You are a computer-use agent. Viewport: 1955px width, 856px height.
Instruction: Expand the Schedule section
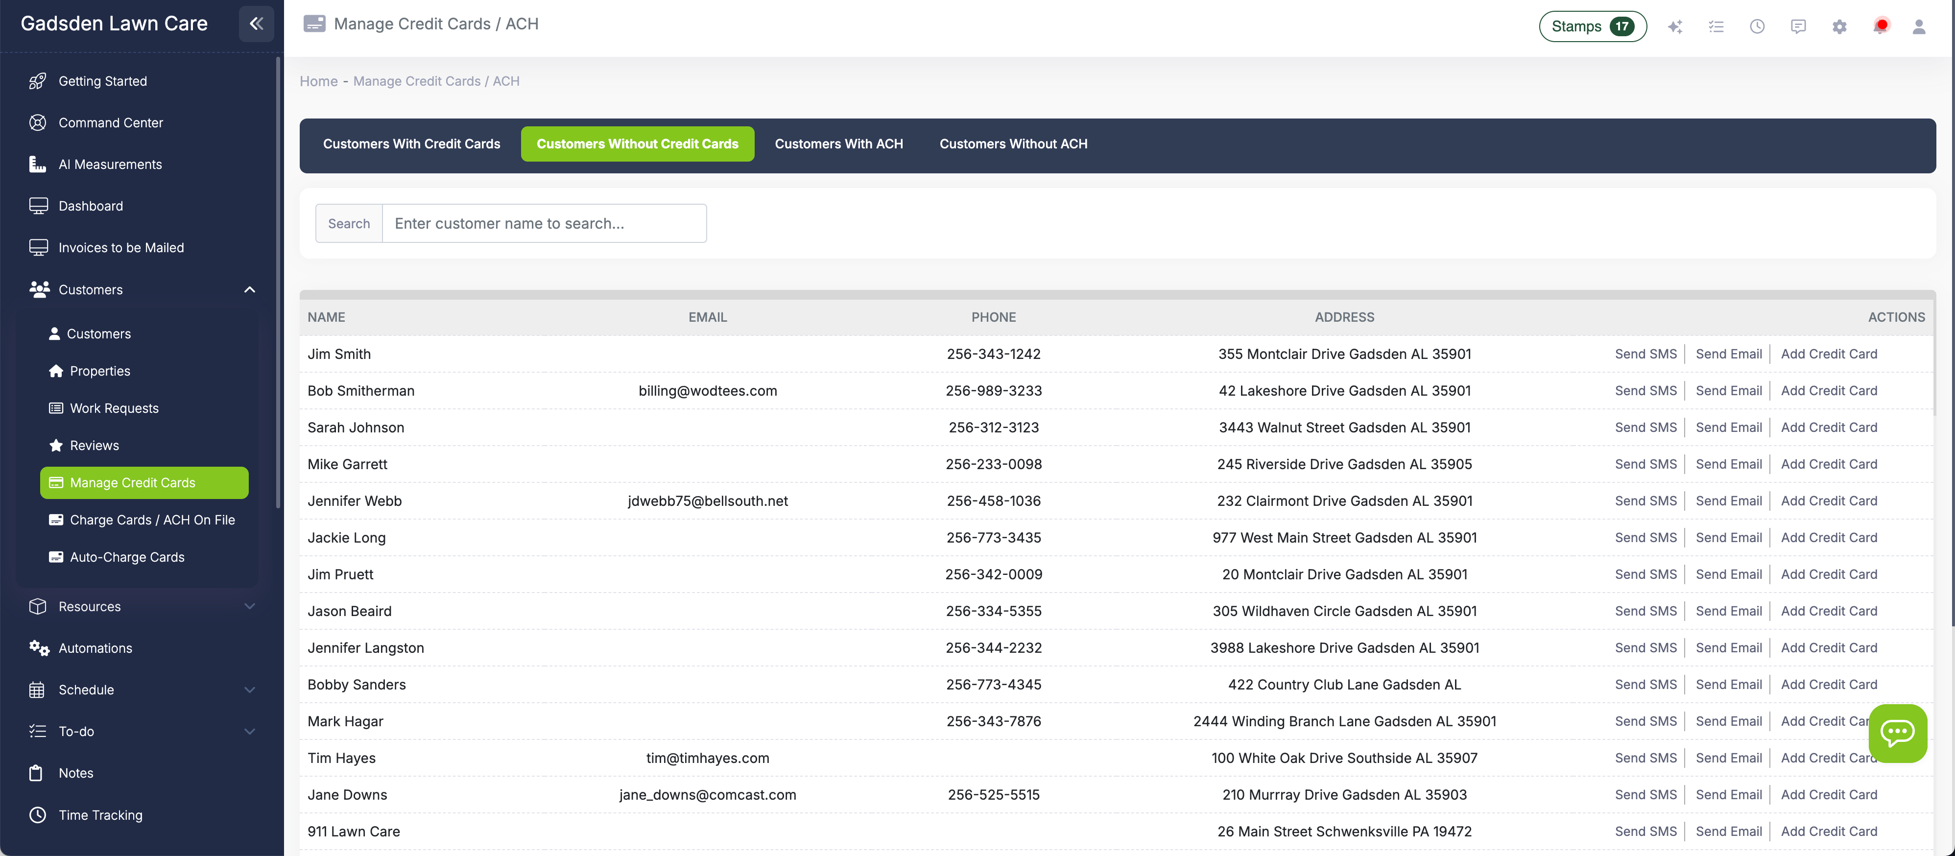(249, 690)
